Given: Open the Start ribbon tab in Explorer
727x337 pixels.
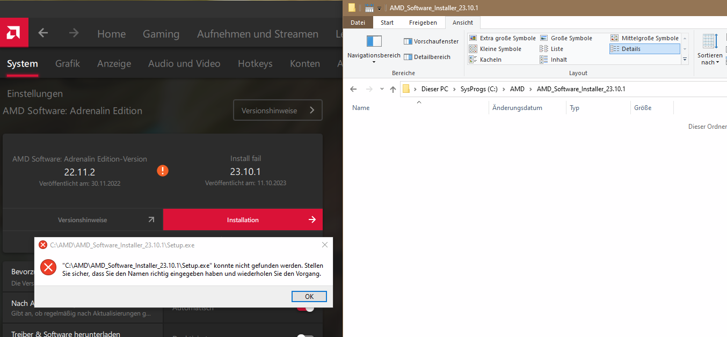Looking at the screenshot, I should coord(387,23).
